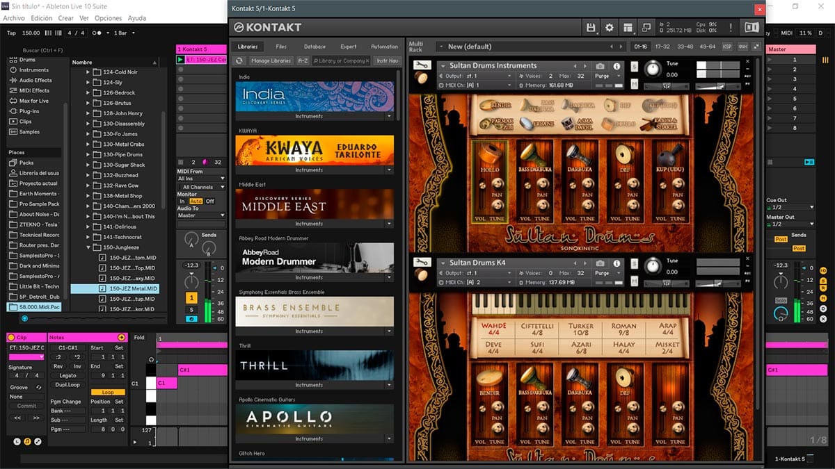
Task: Open Kontakt workspace layout menu icon
Action: (x=628, y=27)
